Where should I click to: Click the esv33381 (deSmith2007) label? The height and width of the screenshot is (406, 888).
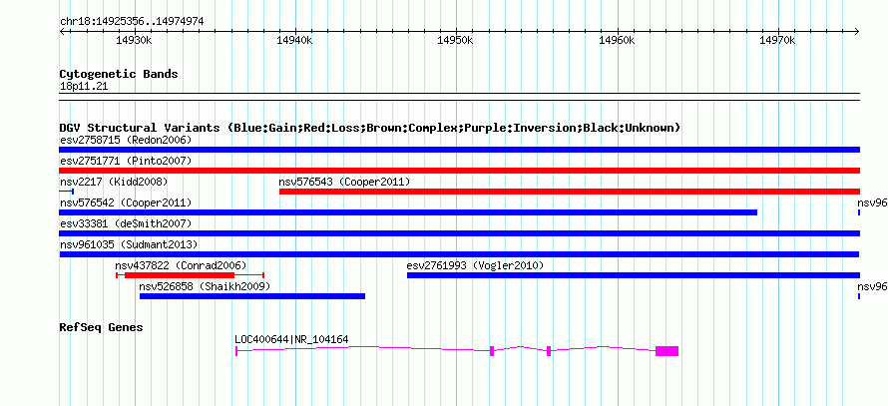[x=126, y=223]
